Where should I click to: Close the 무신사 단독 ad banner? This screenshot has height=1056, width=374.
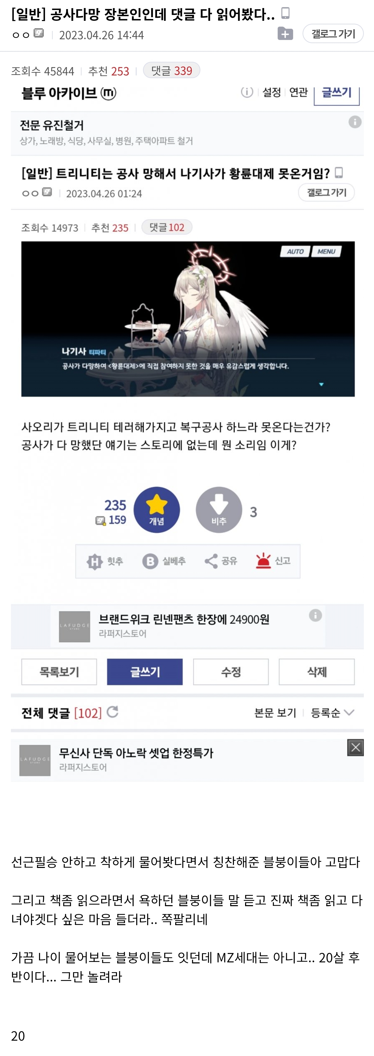(x=355, y=747)
